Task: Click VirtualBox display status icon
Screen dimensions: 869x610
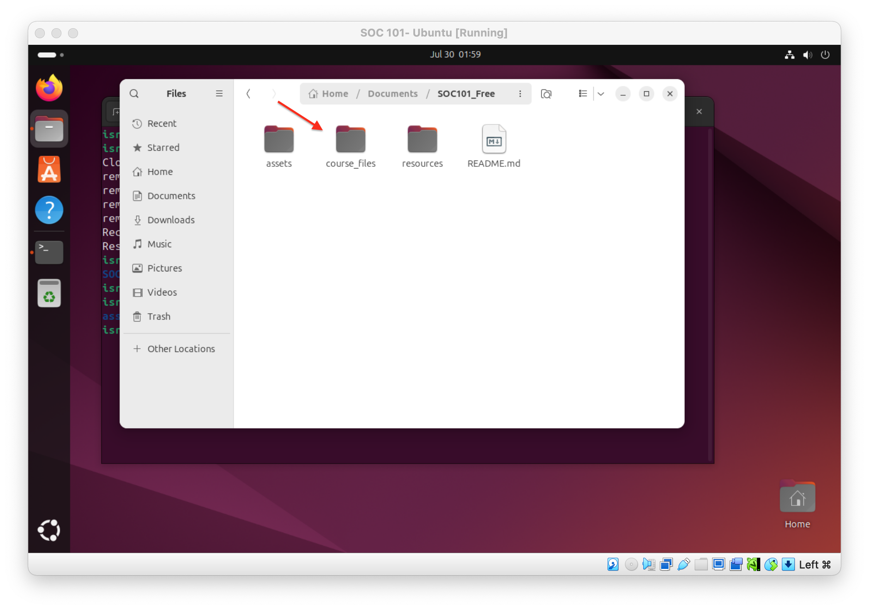Action: pos(718,564)
